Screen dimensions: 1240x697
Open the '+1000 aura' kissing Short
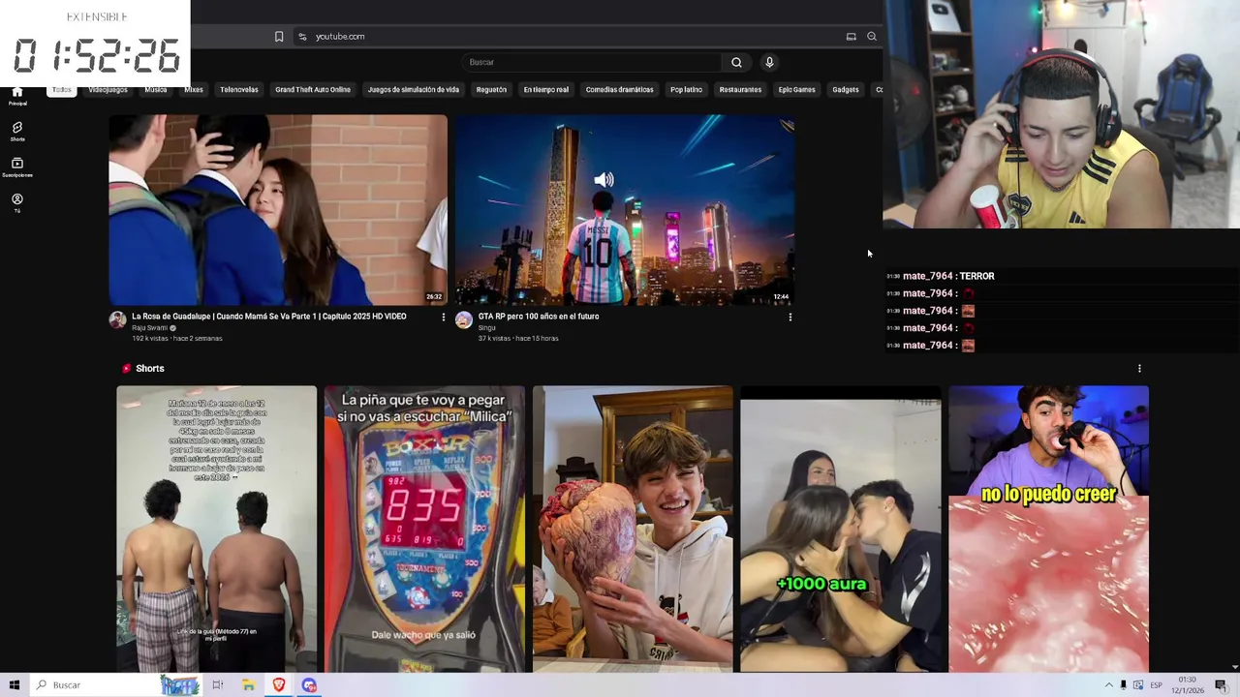click(841, 529)
